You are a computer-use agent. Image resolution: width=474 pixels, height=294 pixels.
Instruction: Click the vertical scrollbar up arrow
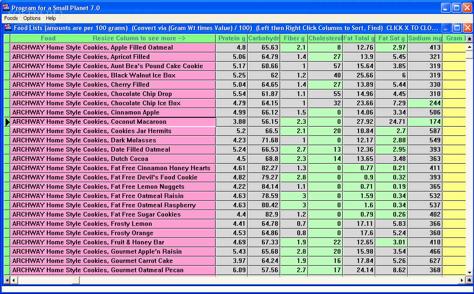click(x=469, y=47)
